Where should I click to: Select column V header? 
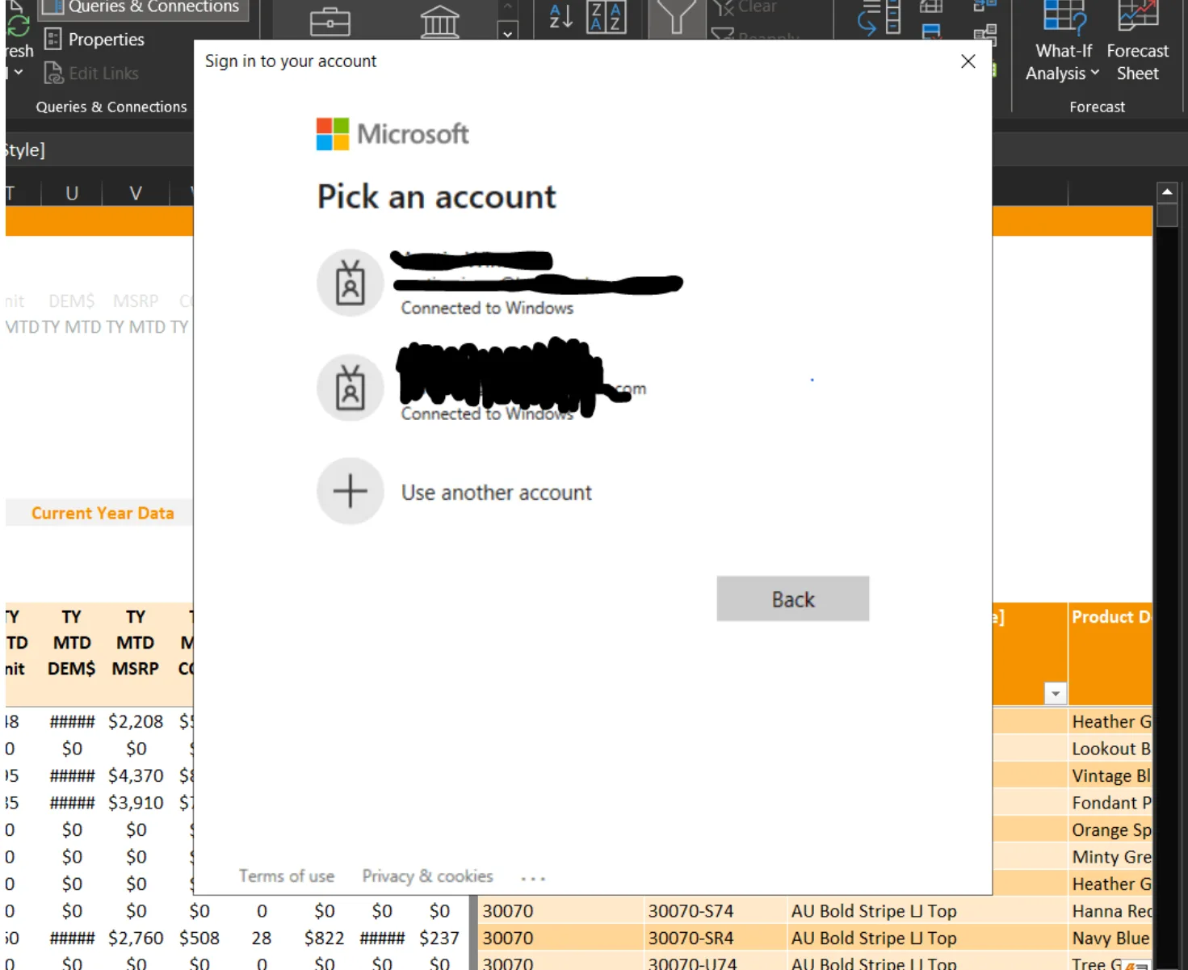pyautogui.click(x=136, y=193)
